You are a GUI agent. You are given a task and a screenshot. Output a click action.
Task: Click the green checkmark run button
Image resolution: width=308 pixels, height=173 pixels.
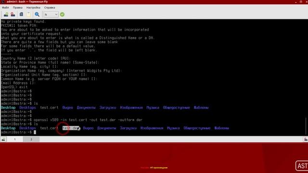[x=62, y=14]
